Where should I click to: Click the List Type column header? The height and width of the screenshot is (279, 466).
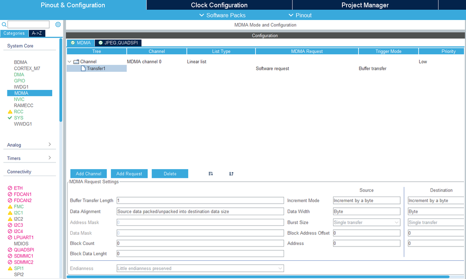click(221, 51)
